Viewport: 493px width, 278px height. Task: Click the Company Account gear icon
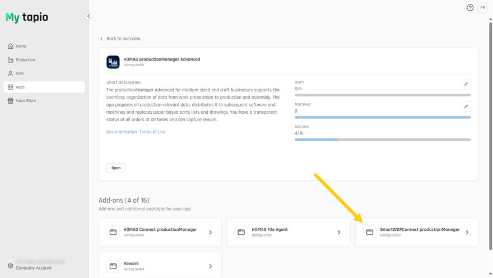coord(11,266)
